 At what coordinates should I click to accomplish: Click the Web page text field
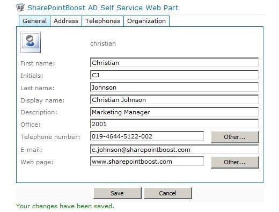pos(147,162)
